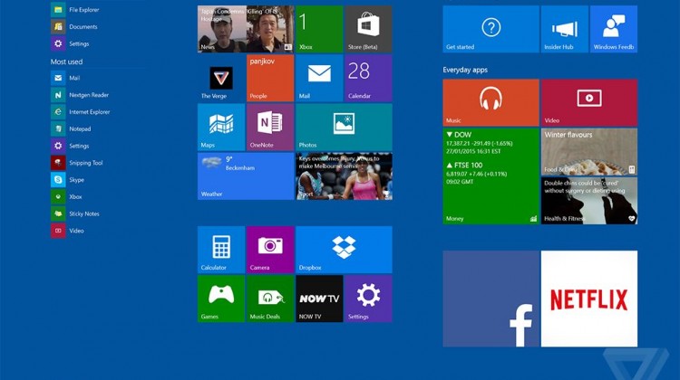Image resolution: width=680 pixels, height=380 pixels.
Task: Open the Calendar tile showing 28
Action: coord(368,78)
